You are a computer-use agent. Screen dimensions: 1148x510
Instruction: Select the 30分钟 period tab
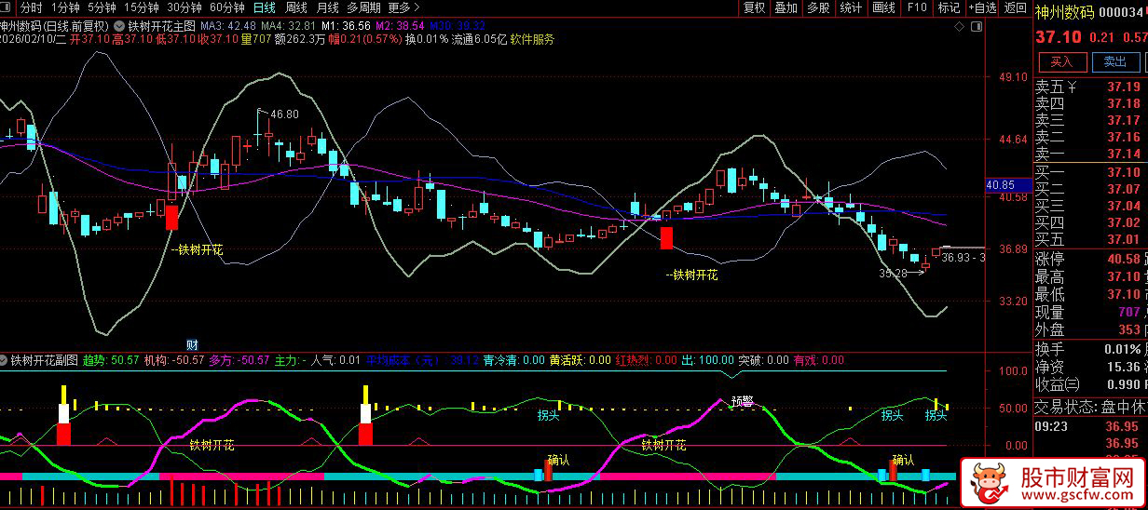184,7
